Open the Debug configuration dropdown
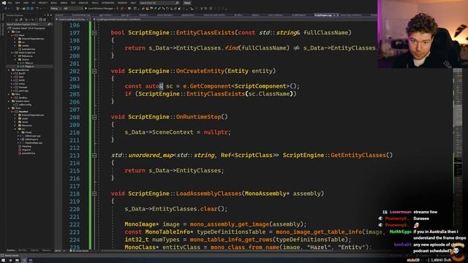The width and height of the screenshot is (468, 263). pyautogui.click(x=56, y=8)
